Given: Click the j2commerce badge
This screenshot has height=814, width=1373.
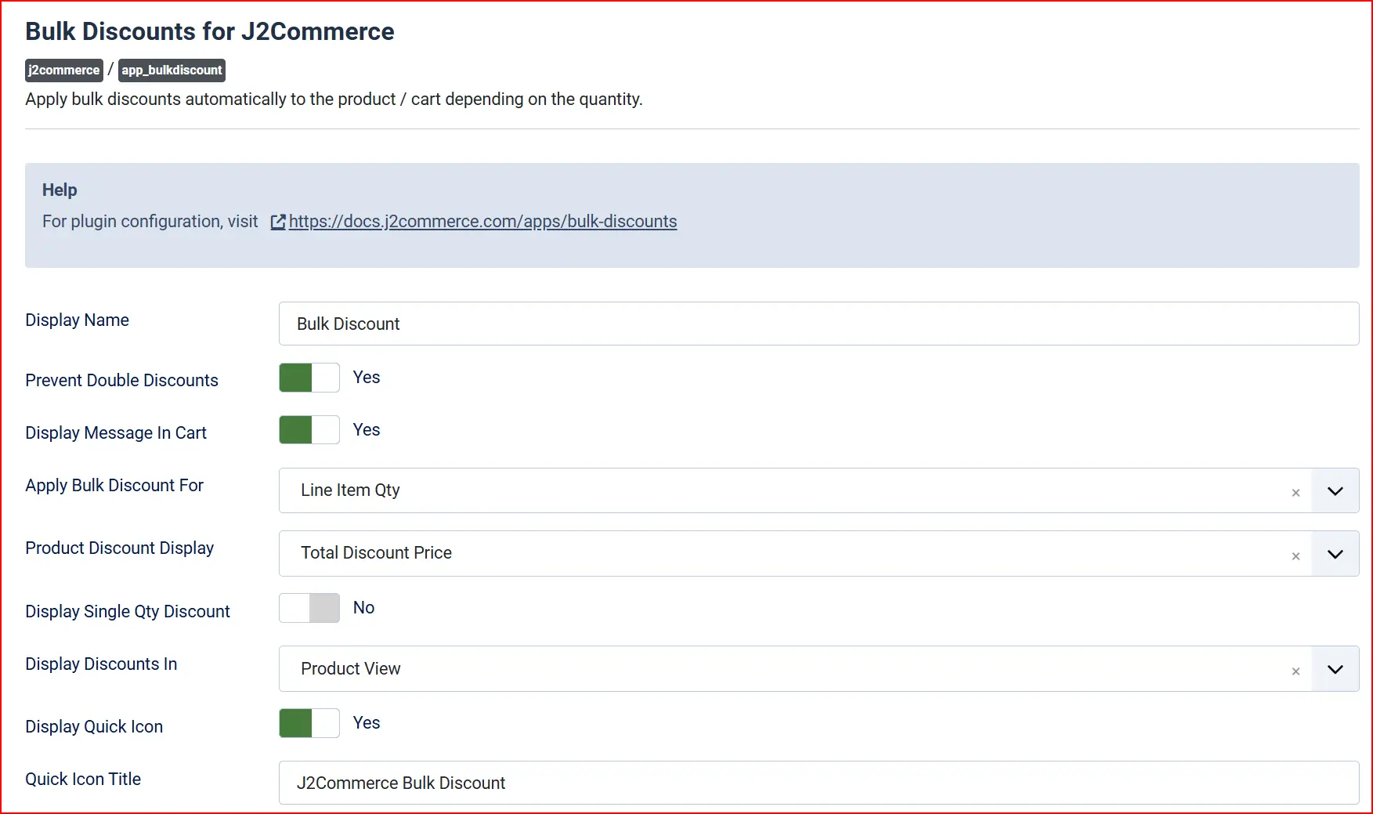Looking at the screenshot, I should (x=64, y=71).
